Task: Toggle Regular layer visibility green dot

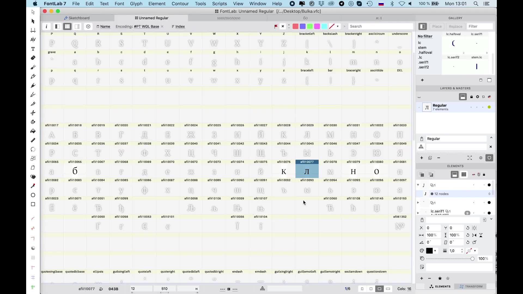Action: click(489, 107)
